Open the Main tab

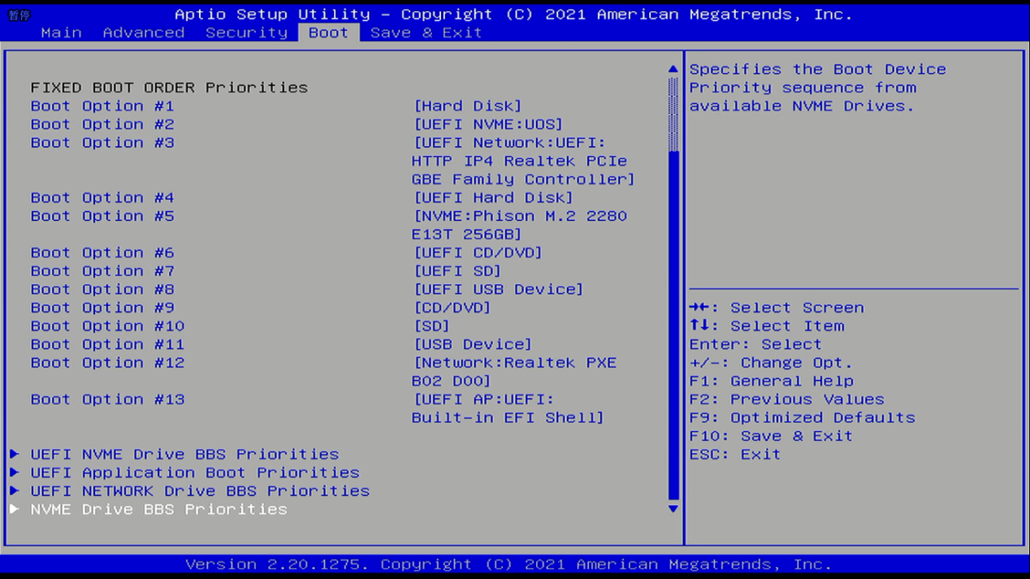pyautogui.click(x=61, y=32)
